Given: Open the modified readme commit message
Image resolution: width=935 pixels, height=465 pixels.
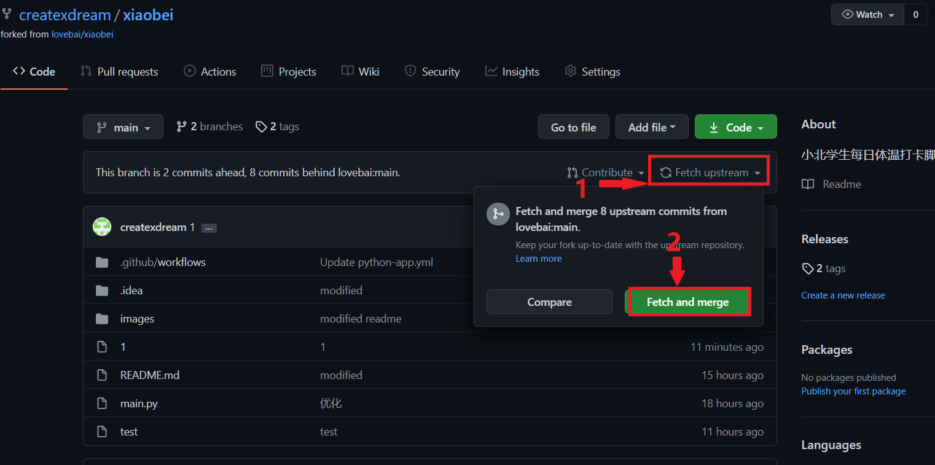Looking at the screenshot, I should 361,319.
